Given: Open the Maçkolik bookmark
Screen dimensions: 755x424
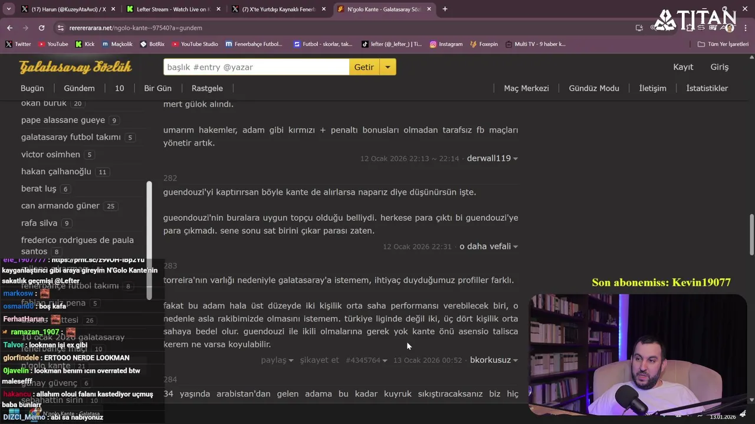Looking at the screenshot, I should [117, 44].
